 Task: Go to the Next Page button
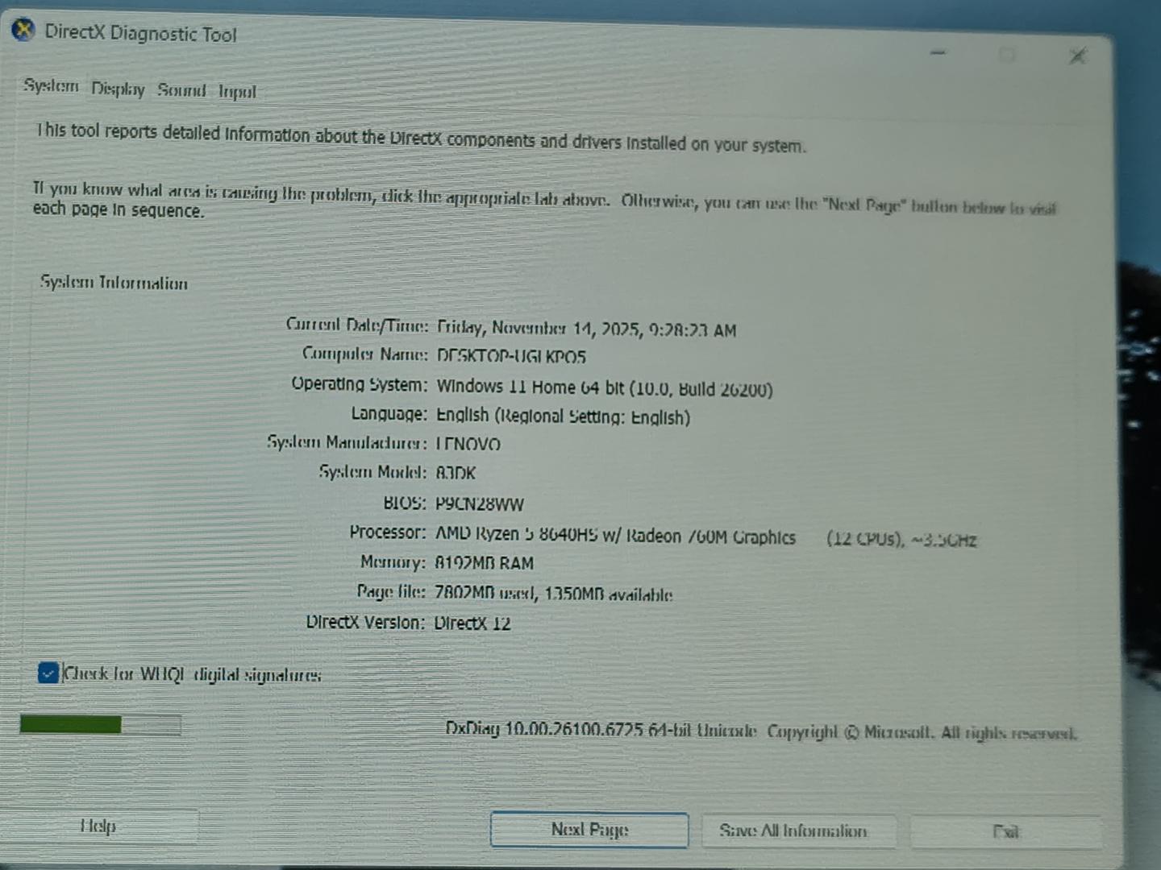[589, 830]
